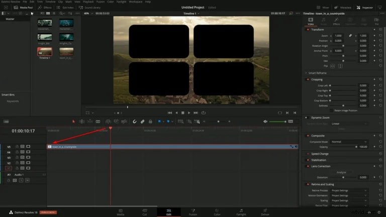This screenshot has height=217, width=386.
Task: Click the Go to Last Frame button
Action: [x=196, y=113]
